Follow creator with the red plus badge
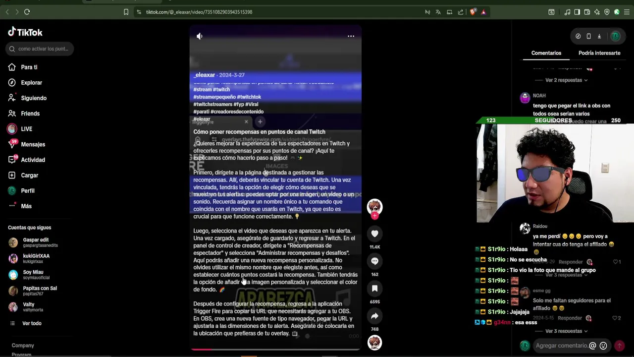Viewport: 634px width, 357px height. (x=374, y=216)
